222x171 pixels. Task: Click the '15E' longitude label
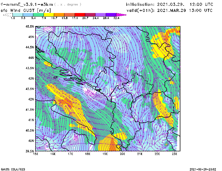point(36,154)
